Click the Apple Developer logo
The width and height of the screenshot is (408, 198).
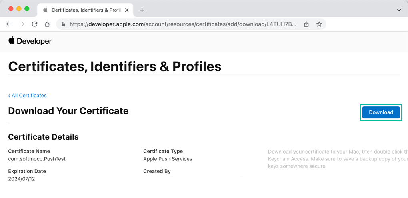(30, 41)
